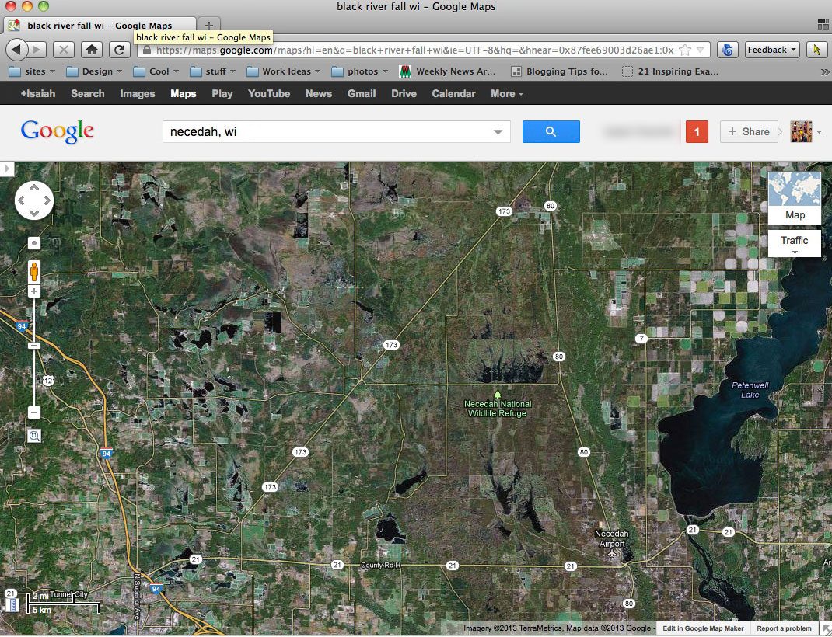
Task: Click the Google logo
Action: tap(58, 131)
